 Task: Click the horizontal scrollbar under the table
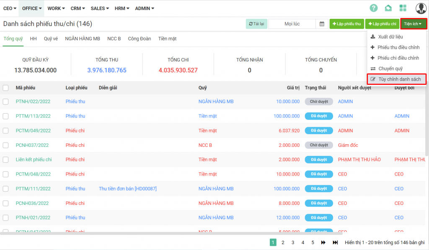coord(168,233)
